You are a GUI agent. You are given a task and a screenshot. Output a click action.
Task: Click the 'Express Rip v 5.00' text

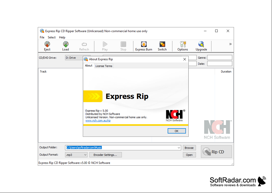coord(97,111)
